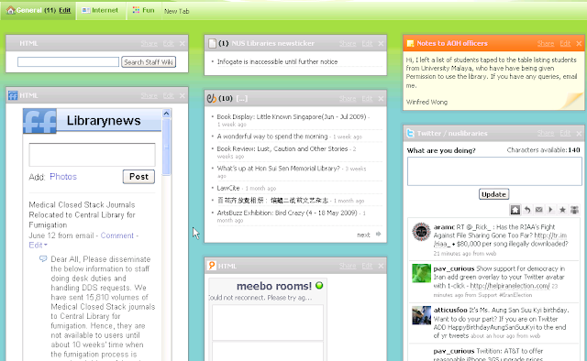The height and width of the screenshot is (361, 587).
Task: Click the 'next' link in the feed widget
Action: click(x=363, y=235)
